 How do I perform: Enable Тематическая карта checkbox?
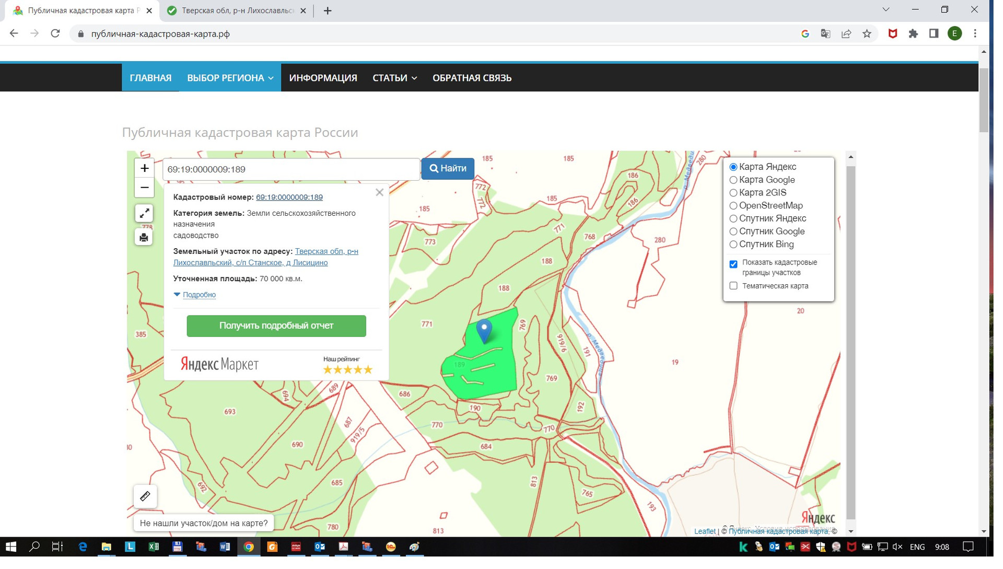733,286
